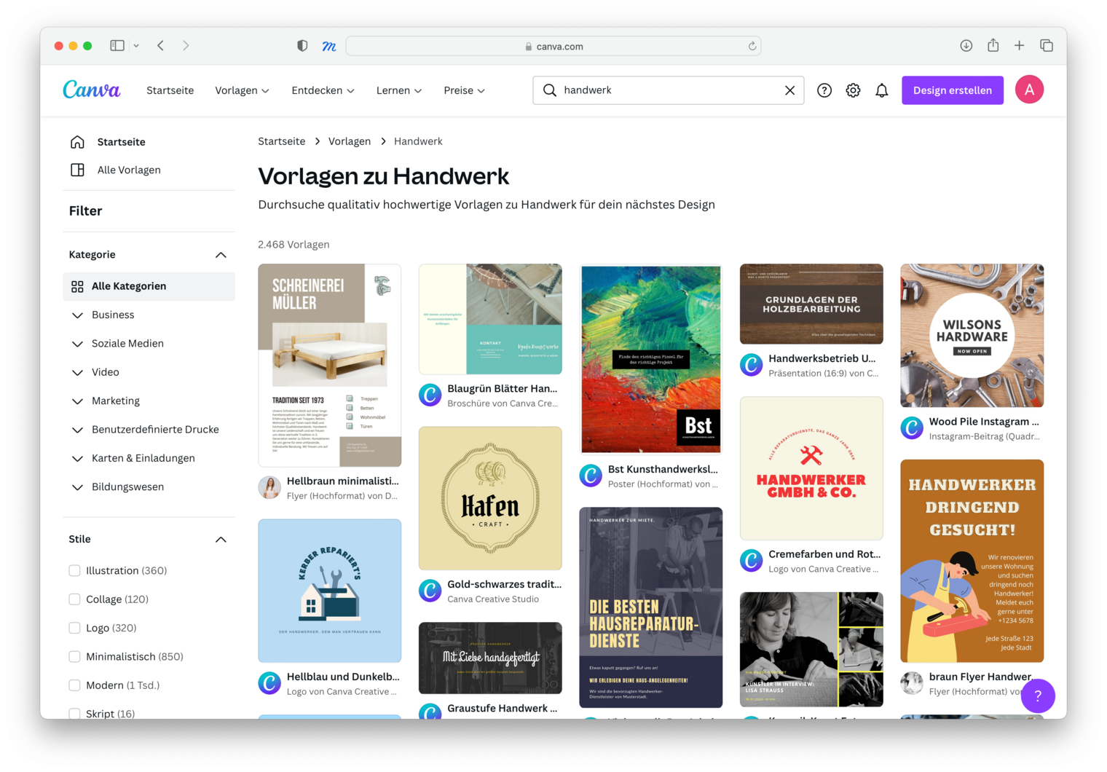Enable the Illustration style checkbox
The image size is (1107, 772).
[74, 570]
